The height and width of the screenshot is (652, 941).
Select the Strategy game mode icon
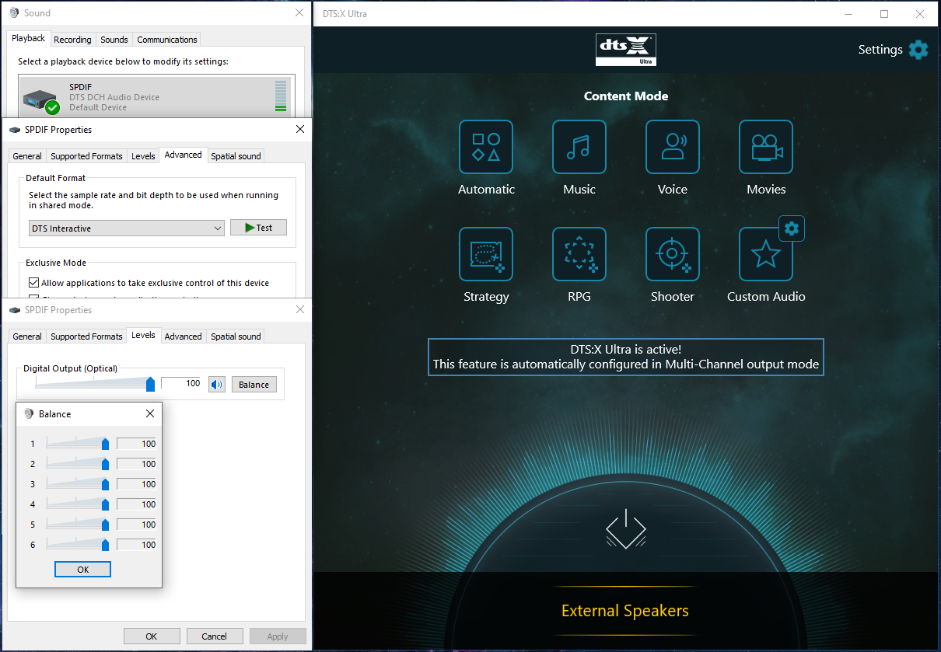[x=486, y=254]
